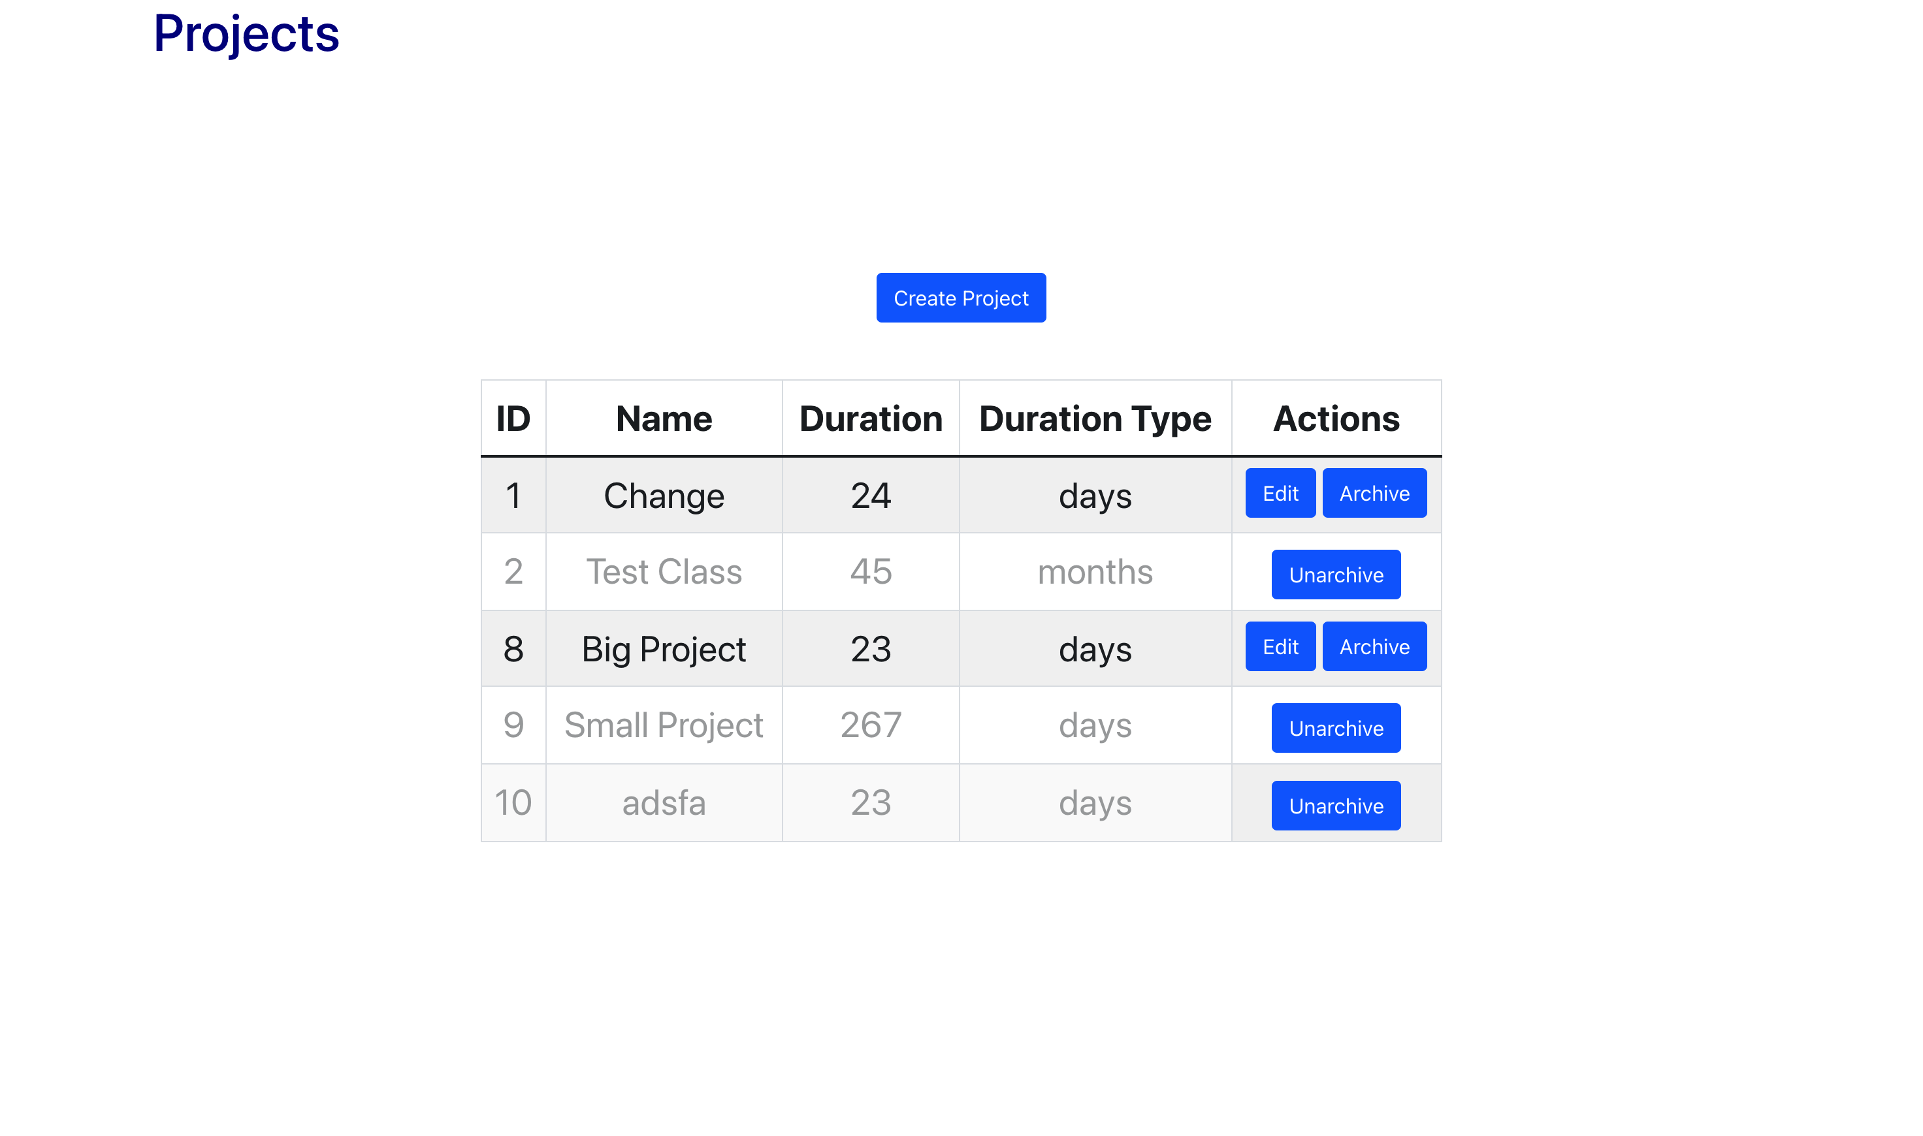The width and height of the screenshot is (1923, 1136).
Task: Edit the Change project
Action: pyautogui.click(x=1280, y=493)
